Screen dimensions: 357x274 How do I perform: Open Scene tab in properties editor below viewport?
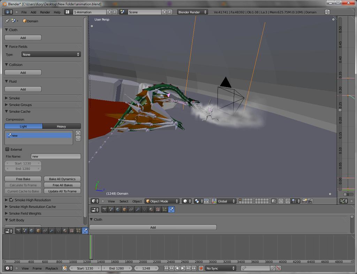(111, 210)
